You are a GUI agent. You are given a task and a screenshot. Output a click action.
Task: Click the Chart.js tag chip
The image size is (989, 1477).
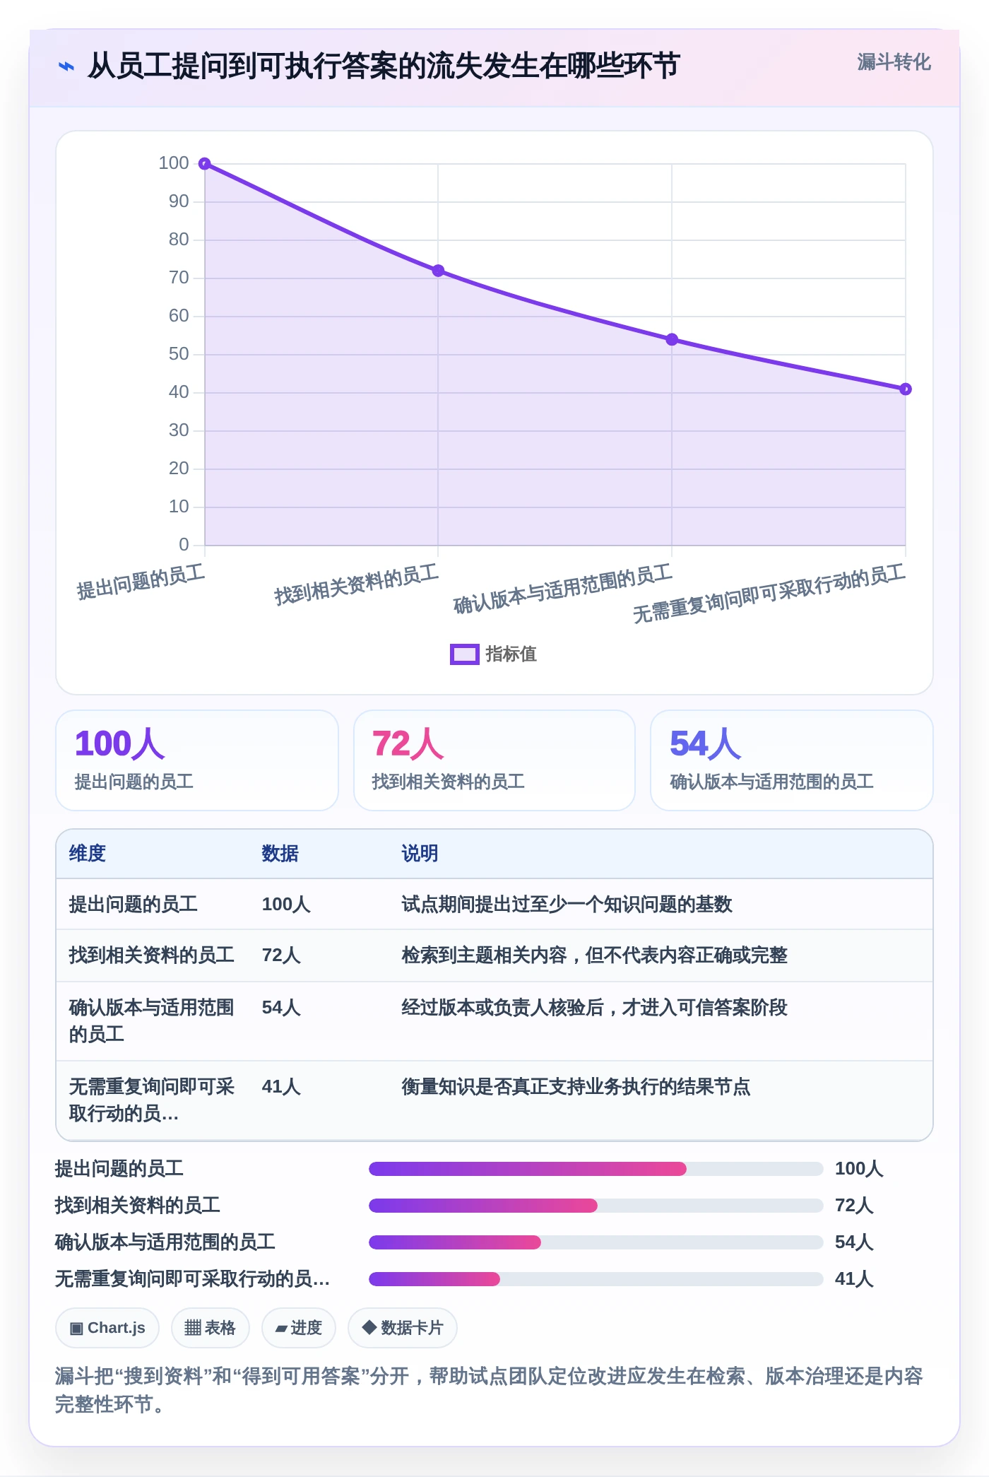(107, 1328)
